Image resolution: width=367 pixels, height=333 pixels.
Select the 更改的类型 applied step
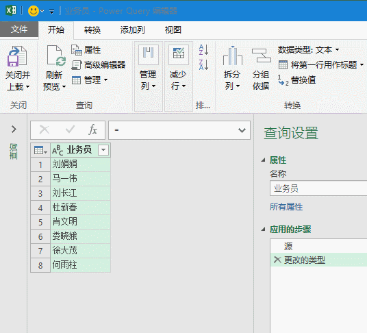coord(319,260)
